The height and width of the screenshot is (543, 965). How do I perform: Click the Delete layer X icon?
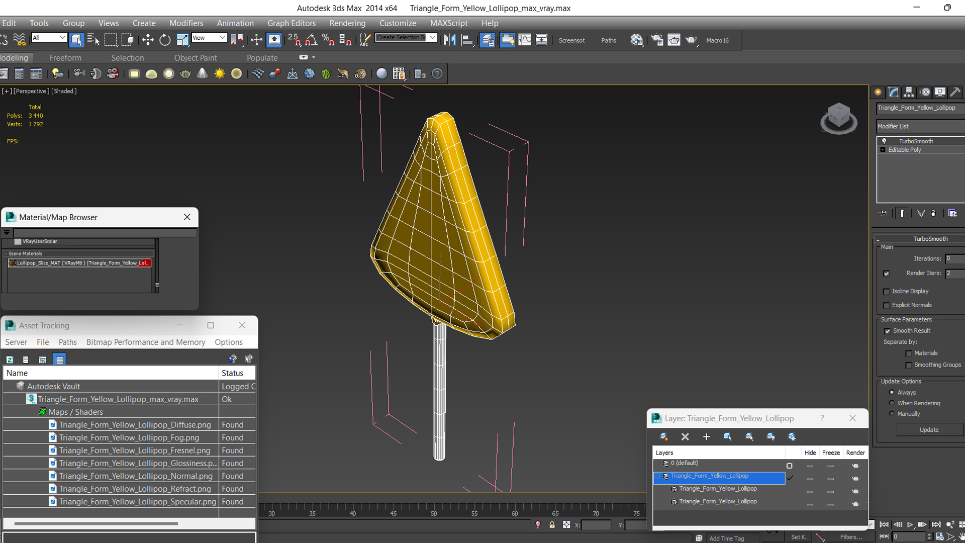[685, 436]
